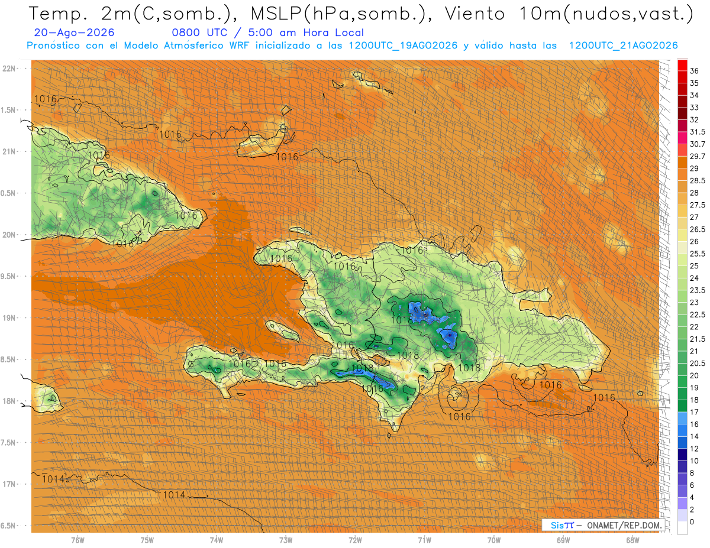Viewport: 710px width, 548px height.
Task: Click the legend swatch between 29 and 29.7
Action: pos(682,162)
